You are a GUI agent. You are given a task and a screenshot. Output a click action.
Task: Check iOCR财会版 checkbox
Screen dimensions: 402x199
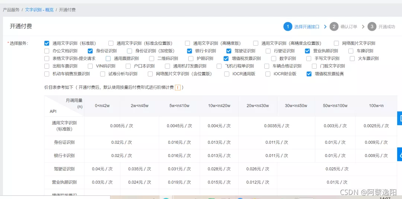pos(268,74)
